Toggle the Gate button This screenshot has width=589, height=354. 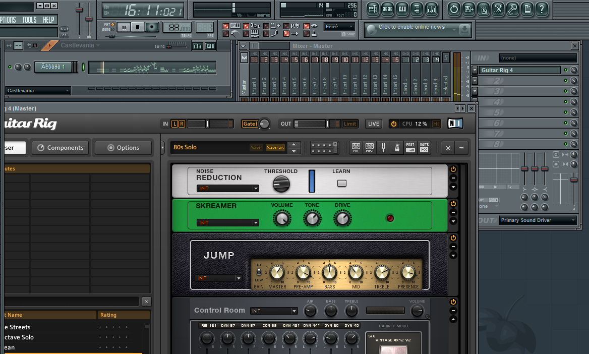pos(250,124)
